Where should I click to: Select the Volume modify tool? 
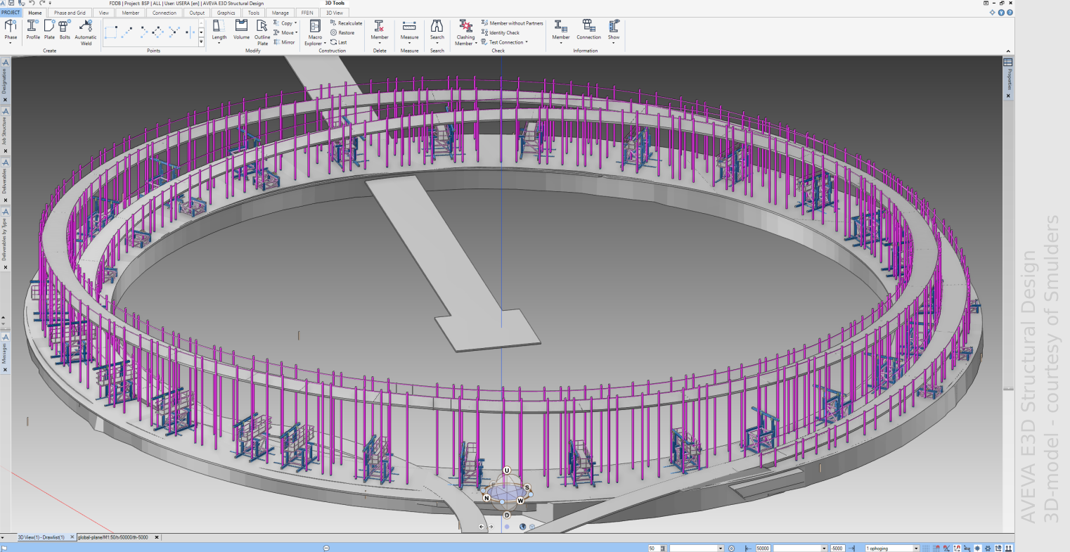(241, 30)
